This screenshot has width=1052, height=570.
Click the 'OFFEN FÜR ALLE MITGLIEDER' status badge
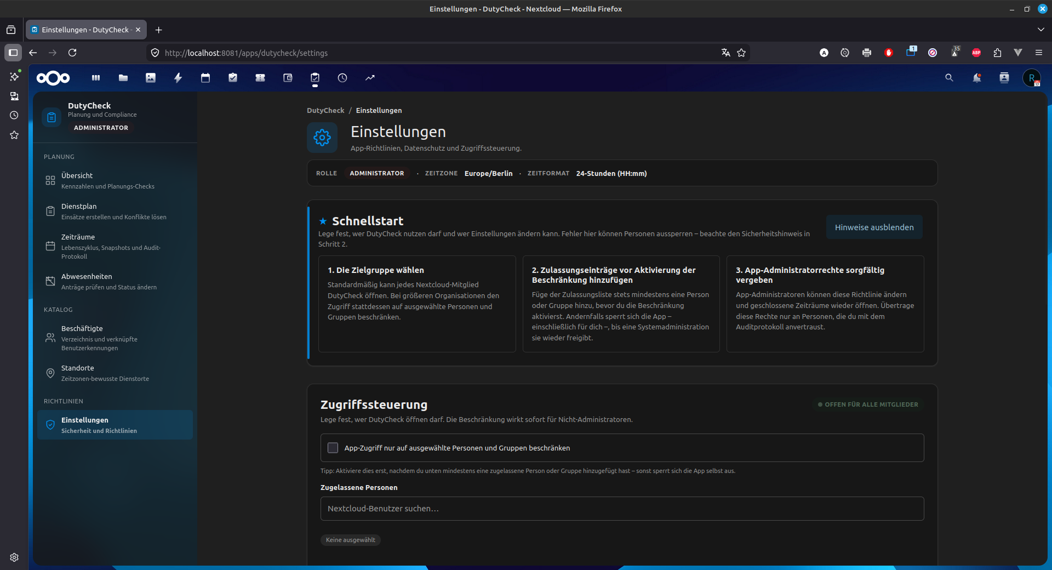point(867,404)
